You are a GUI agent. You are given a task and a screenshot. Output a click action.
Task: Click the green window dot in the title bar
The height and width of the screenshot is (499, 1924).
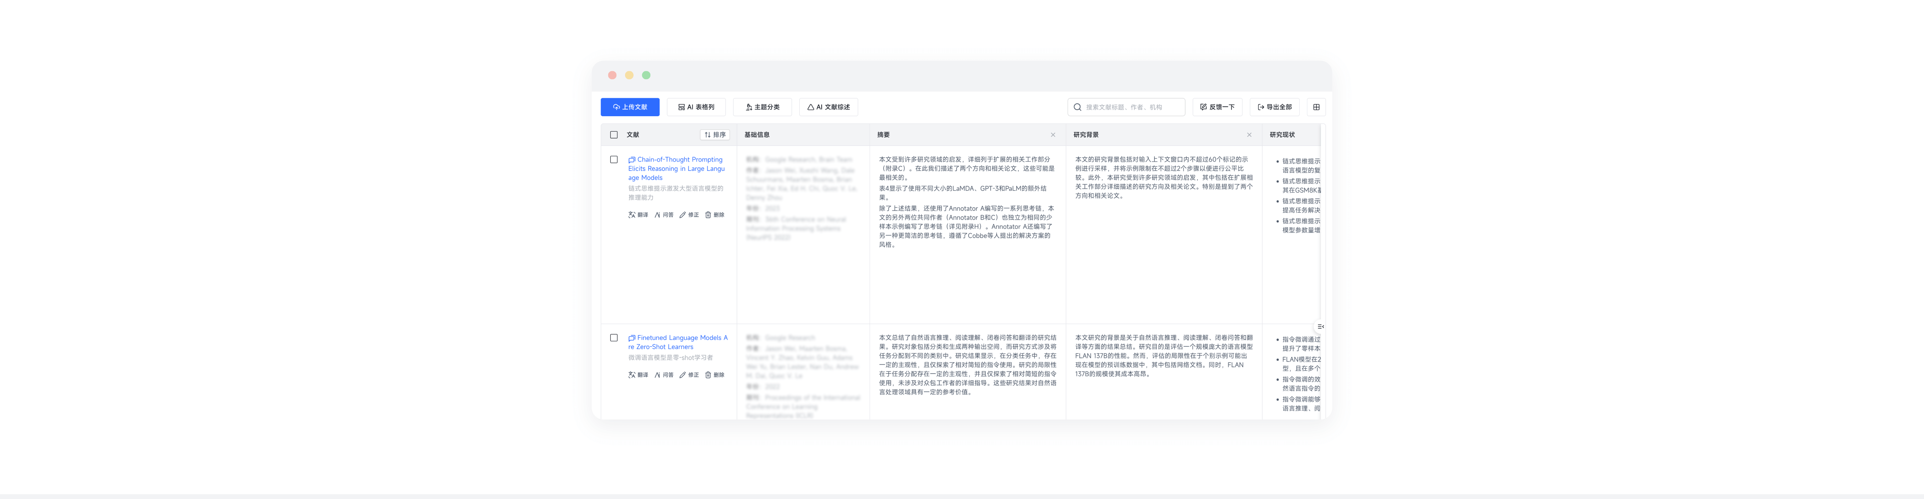646,76
